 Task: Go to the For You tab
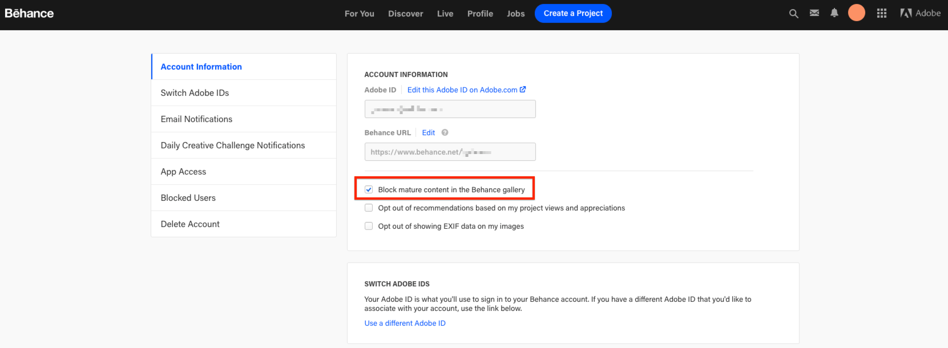coord(360,14)
